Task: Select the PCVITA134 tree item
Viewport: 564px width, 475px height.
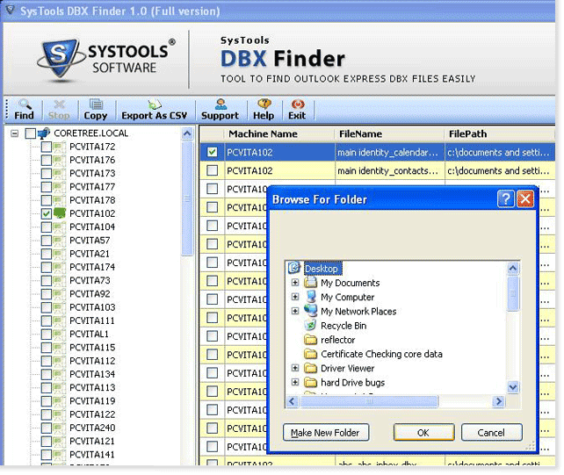Action: tap(92, 374)
